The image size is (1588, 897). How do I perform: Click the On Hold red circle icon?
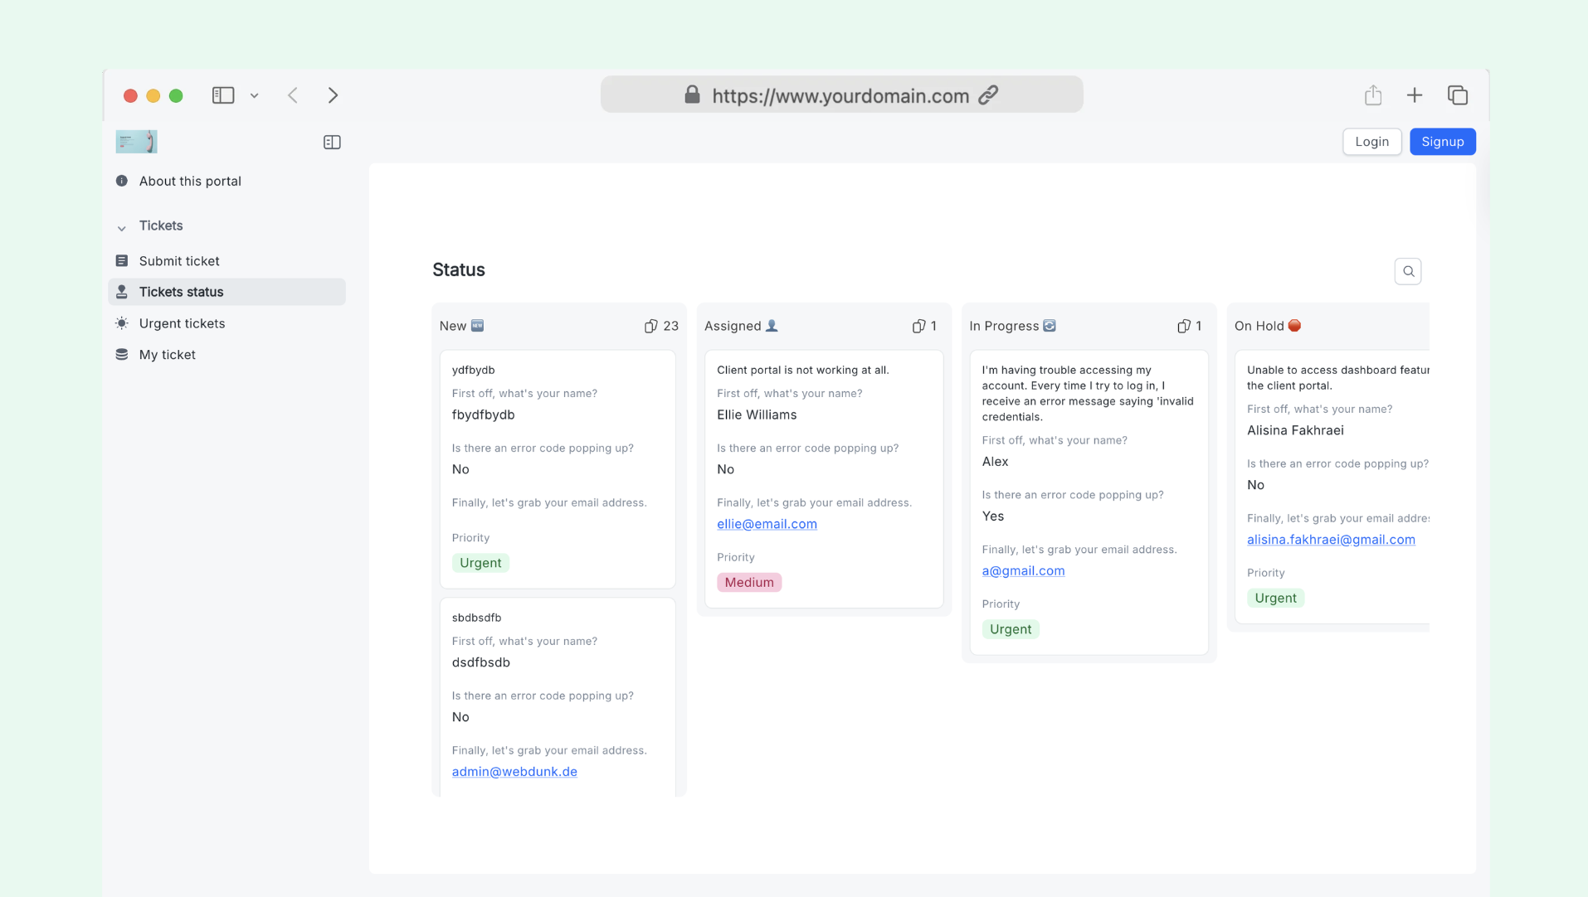point(1294,326)
